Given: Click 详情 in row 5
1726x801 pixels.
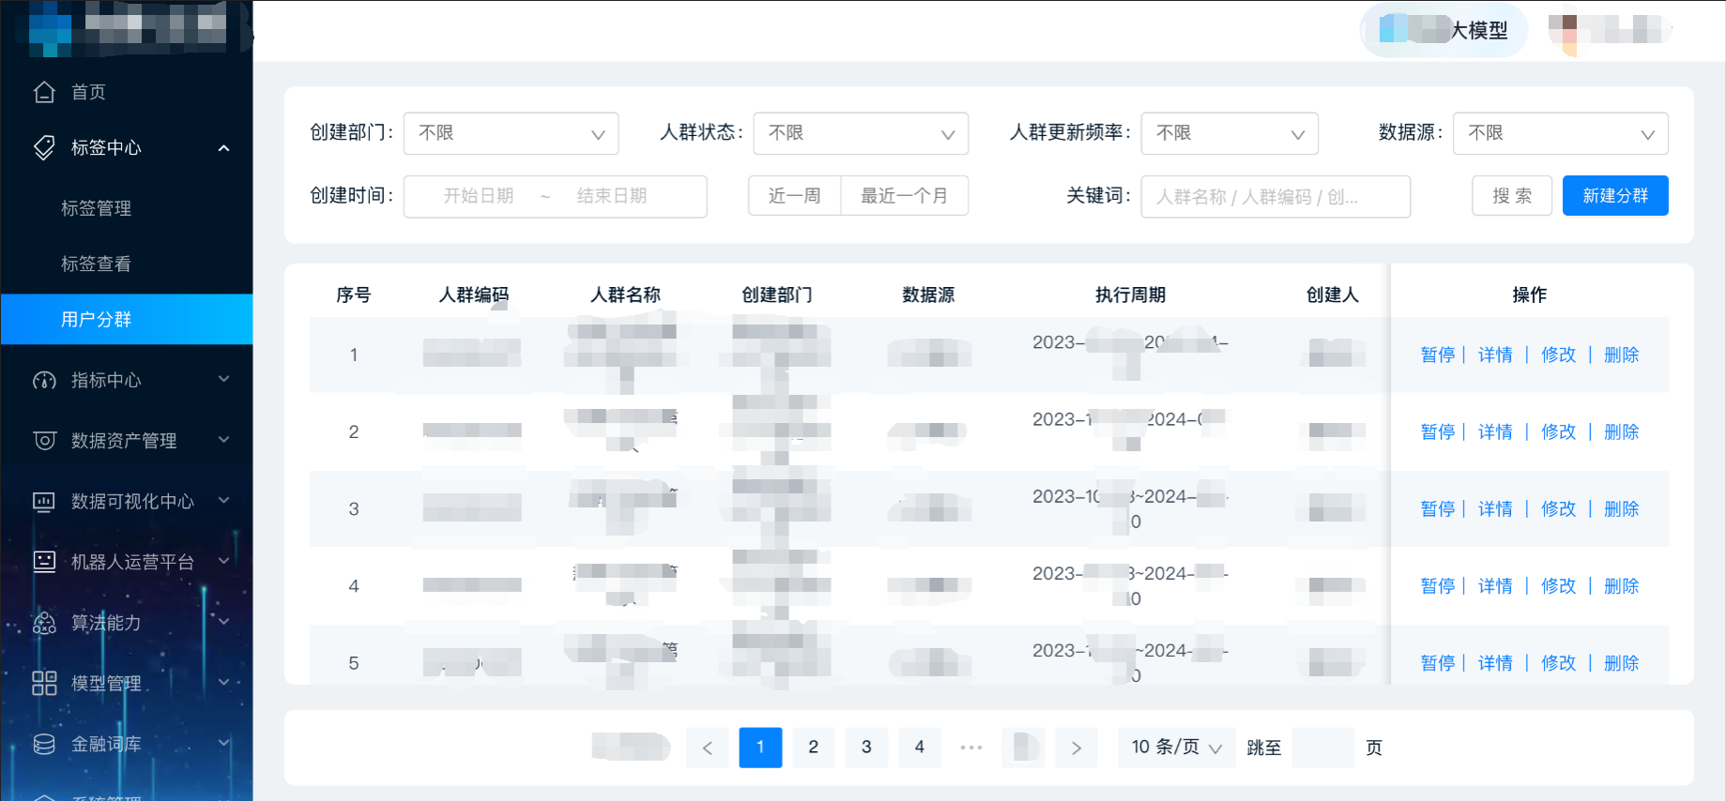Looking at the screenshot, I should point(1495,662).
